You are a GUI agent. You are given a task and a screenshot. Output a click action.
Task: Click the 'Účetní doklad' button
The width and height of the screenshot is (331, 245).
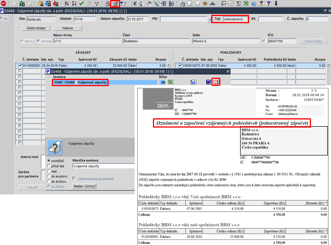pos(36,28)
